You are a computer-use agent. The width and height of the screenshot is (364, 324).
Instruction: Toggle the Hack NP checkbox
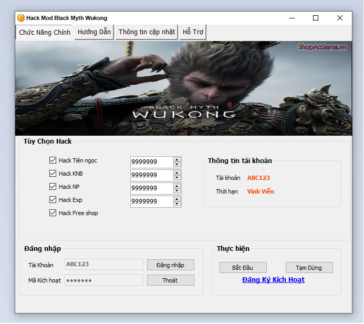pyautogui.click(x=53, y=186)
